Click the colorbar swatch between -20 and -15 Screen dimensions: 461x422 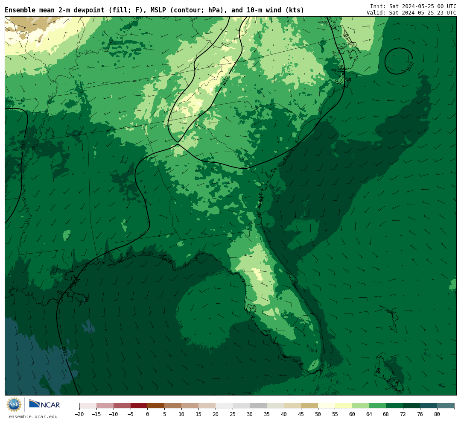(88, 406)
